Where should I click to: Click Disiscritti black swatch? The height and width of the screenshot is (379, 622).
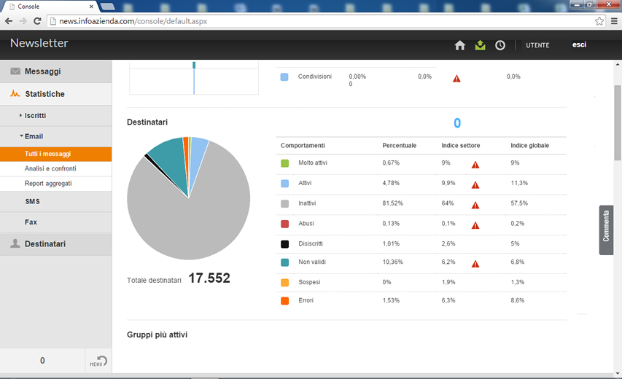[285, 244]
